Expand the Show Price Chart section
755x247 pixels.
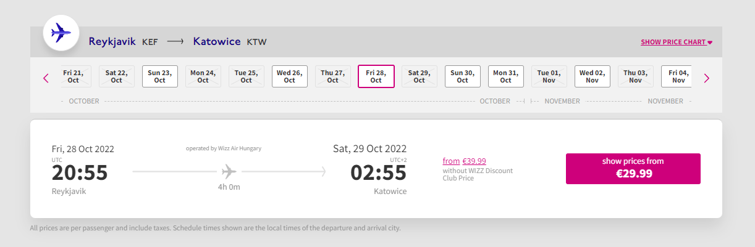tap(677, 43)
